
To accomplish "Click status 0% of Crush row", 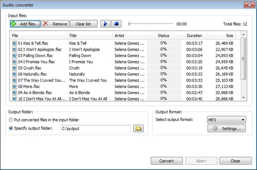I will (164, 68).
